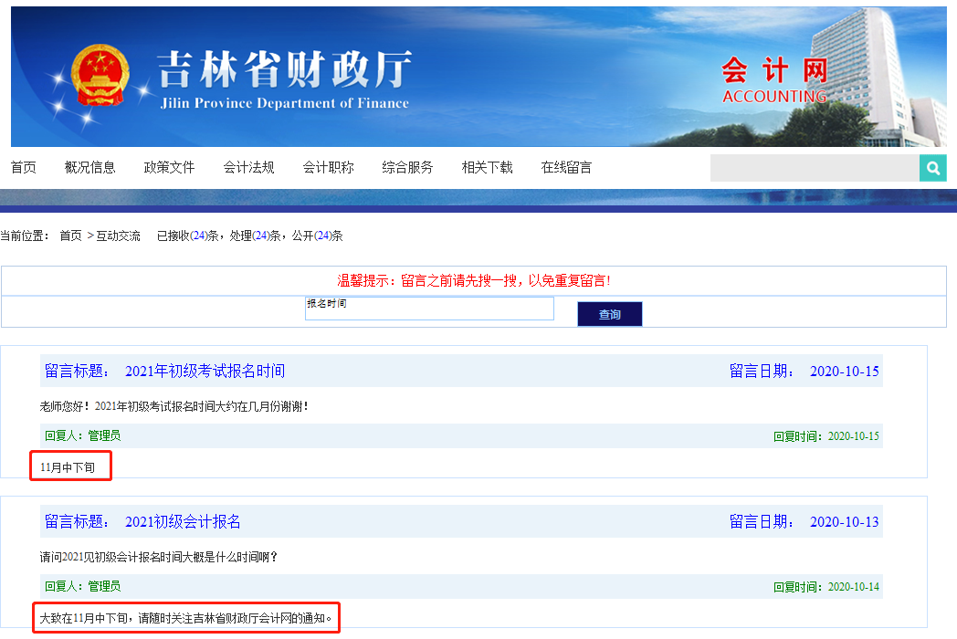Click the 会计网 ACCOUNTING banner text
Image resolution: width=957 pixels, height=639 pixels.
pyautogui.click(x=773, y=80)
